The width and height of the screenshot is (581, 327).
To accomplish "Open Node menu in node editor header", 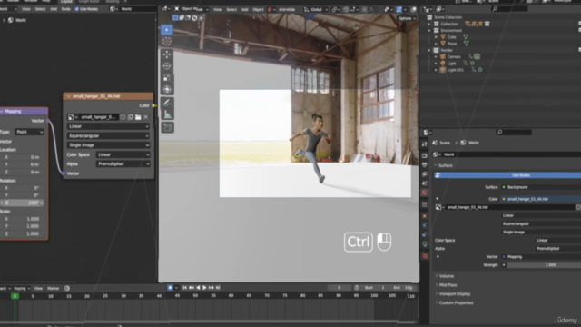I will pyautogui.click(x=66, y=9).
